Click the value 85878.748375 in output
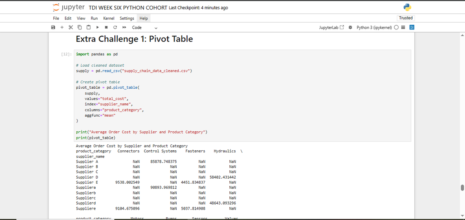Viewport: 465px width, 220px height. [164, 162]
